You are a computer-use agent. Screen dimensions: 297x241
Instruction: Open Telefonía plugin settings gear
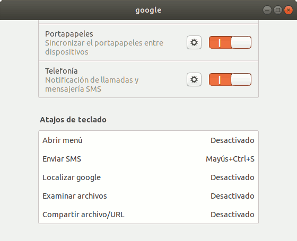pos(194,79)
